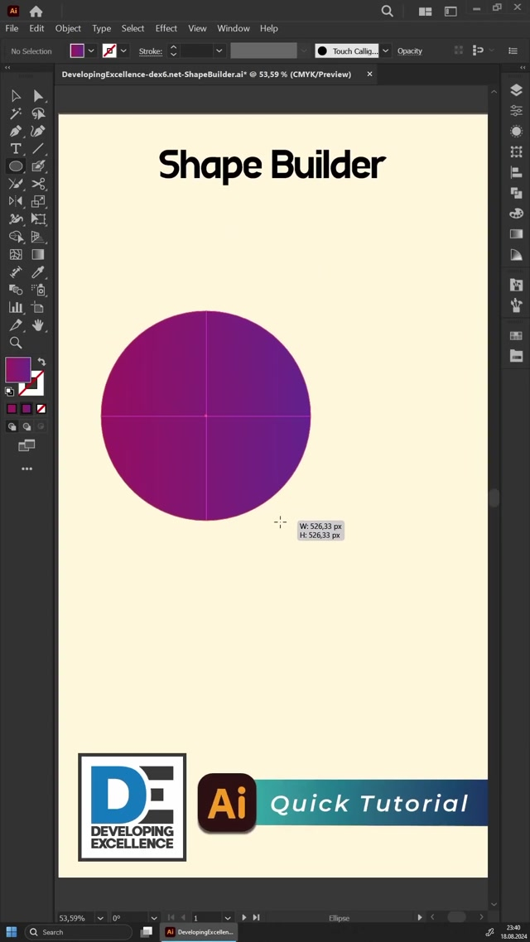Select the Scissors tool
This screenshot has width=530, height=942.
tap(38, 184)
